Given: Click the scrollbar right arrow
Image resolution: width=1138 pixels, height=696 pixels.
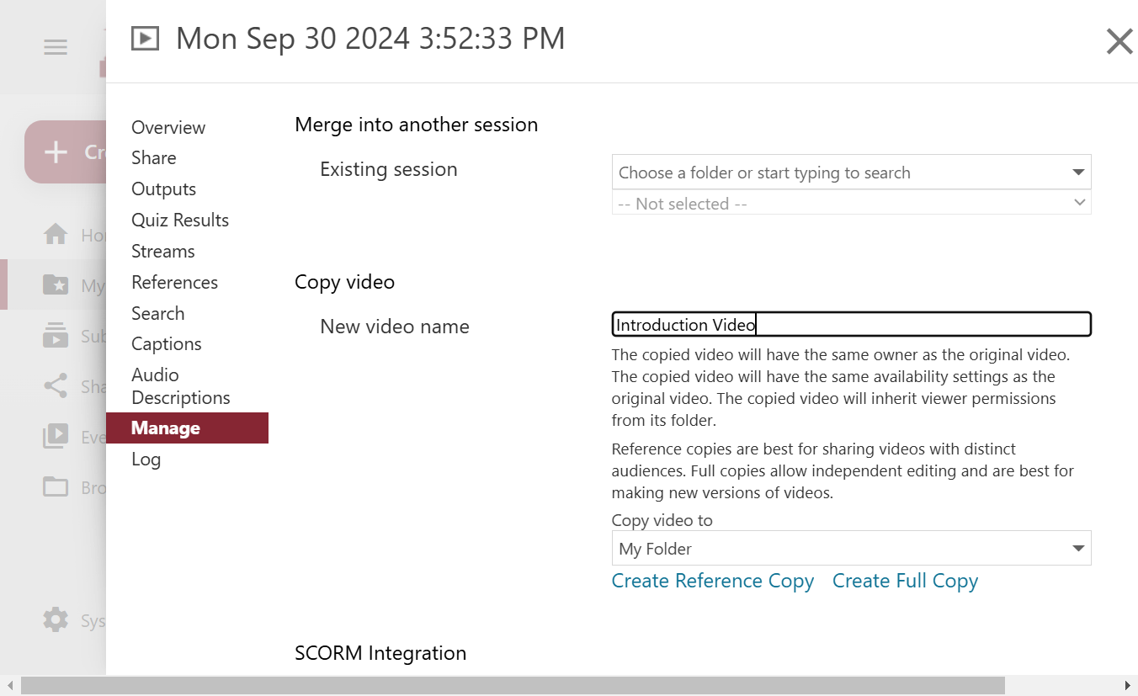Looking at the screenshot, I should tap(1128, 685).
